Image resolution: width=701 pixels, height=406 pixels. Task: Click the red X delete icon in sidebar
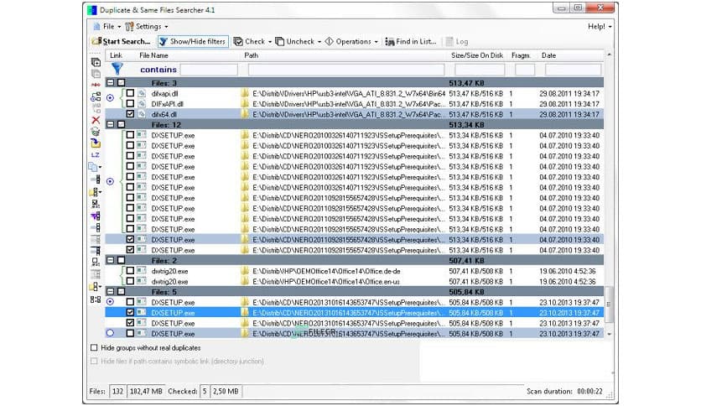(x=96, y=120)
